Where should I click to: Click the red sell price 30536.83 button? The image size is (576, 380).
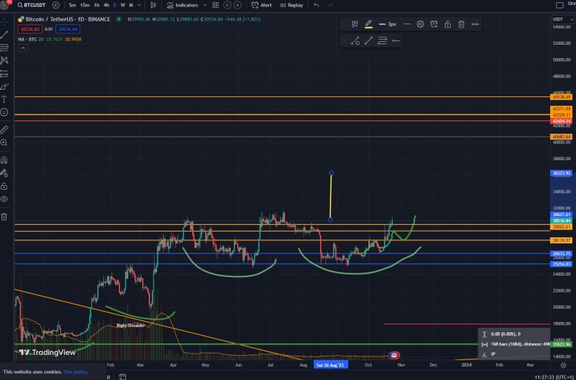[x=29, y=29]
